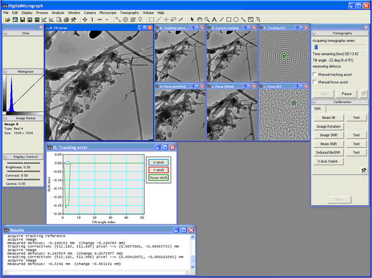This screenshot has width=372, height=278.
Task: Click the X Axis Orient. button
Action: tap(329, 161)
